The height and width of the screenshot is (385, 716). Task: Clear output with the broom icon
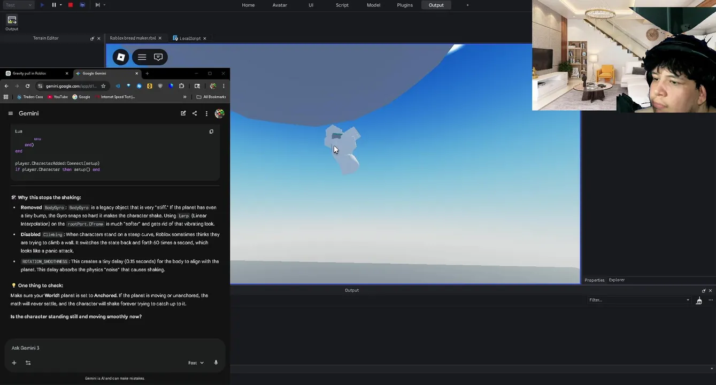tap(699, 301)
